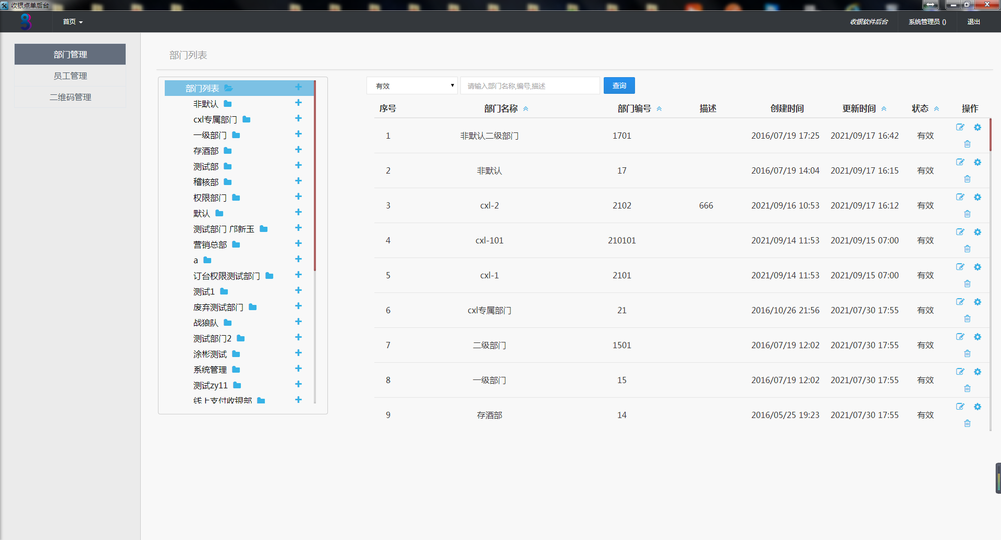The image size is (1001, 540).
Task: Open 部门管理 in left sidebar
Action: click(70, 54)
